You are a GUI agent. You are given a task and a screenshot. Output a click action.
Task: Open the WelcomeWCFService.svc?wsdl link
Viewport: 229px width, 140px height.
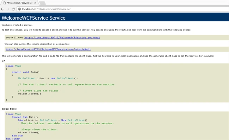[62, 38]
